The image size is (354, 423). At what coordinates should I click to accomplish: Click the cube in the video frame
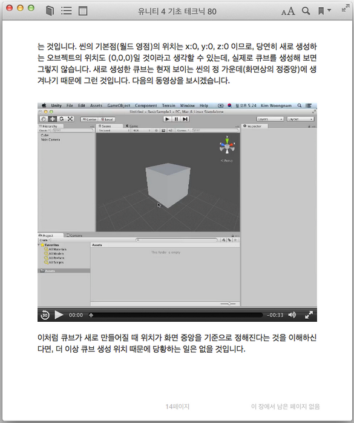(168, 185)
